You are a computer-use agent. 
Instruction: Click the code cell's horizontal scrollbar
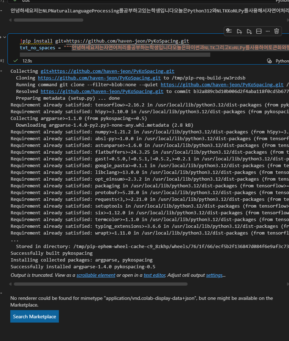[x=115, y=55]
